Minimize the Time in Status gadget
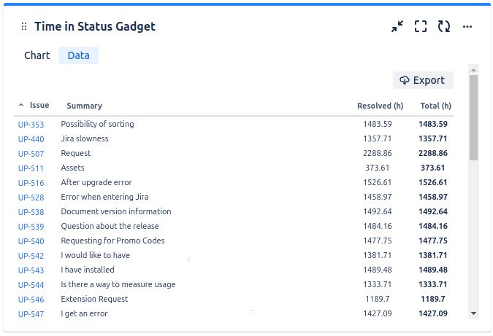This screenshot has height=336, width=493. 397,27
